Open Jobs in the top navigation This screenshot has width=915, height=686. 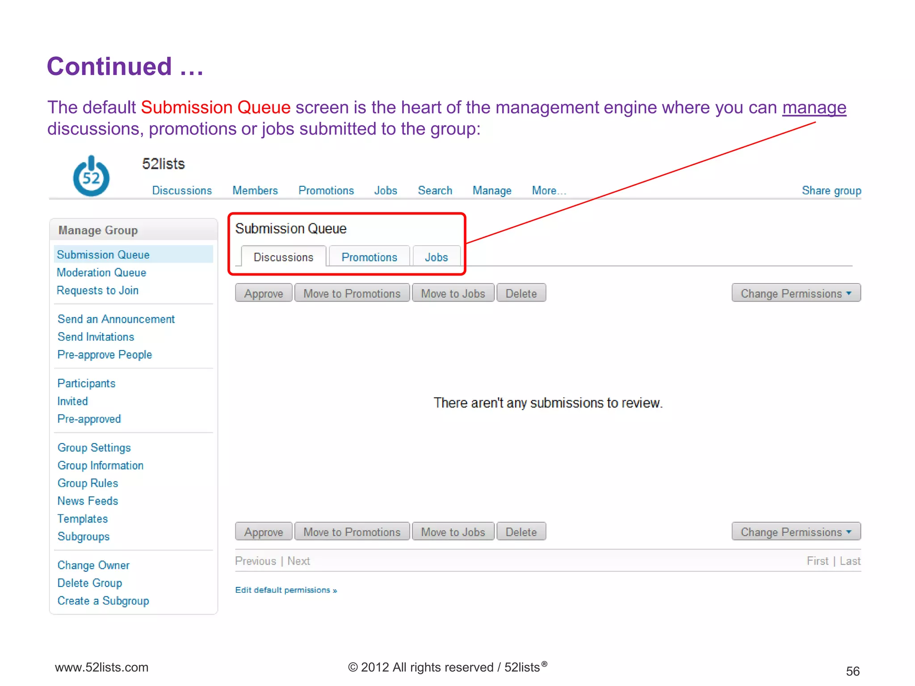[386, 191]
